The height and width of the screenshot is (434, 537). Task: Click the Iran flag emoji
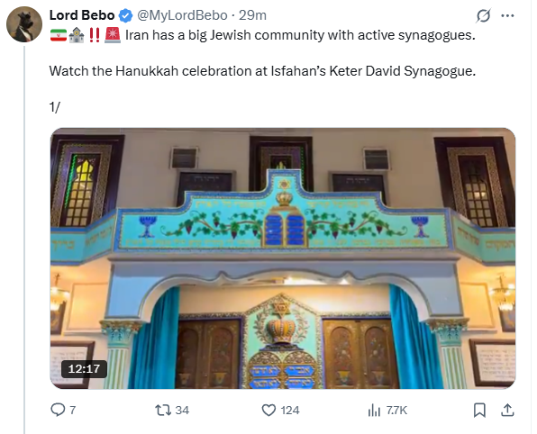click(59, 35)
